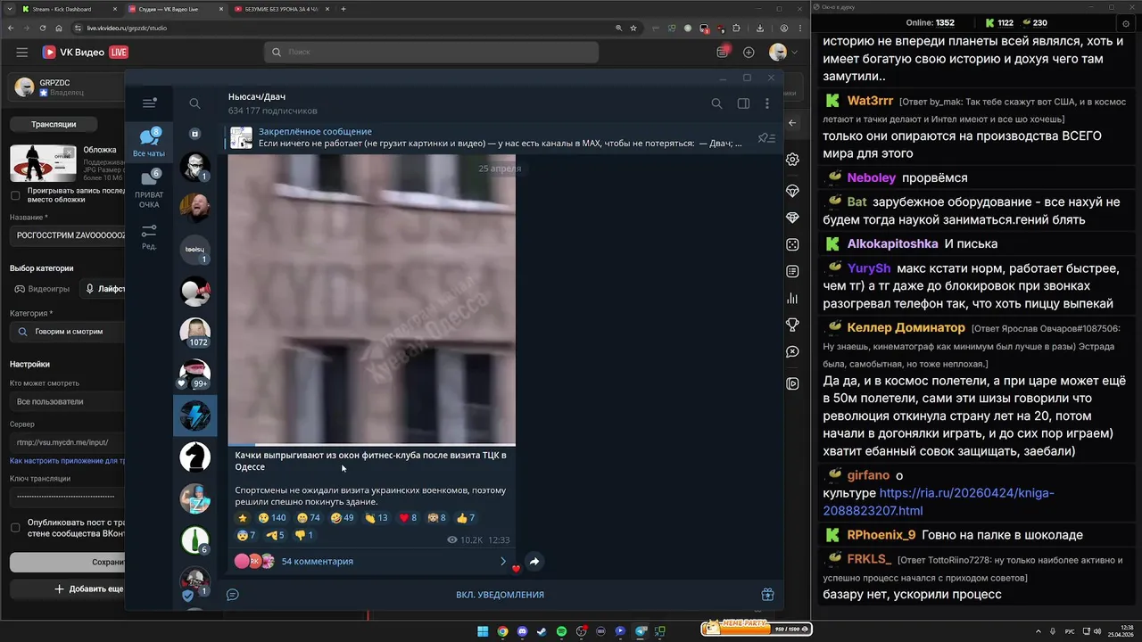The height and width of the screenshot is (642, 1142).
Task: Click ВКЛ. УВЕДОМЛЕНИЯ to unmute channel
Action: 500,595
